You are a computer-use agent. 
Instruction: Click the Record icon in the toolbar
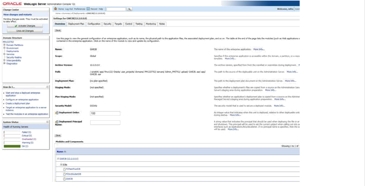[88, 9]
